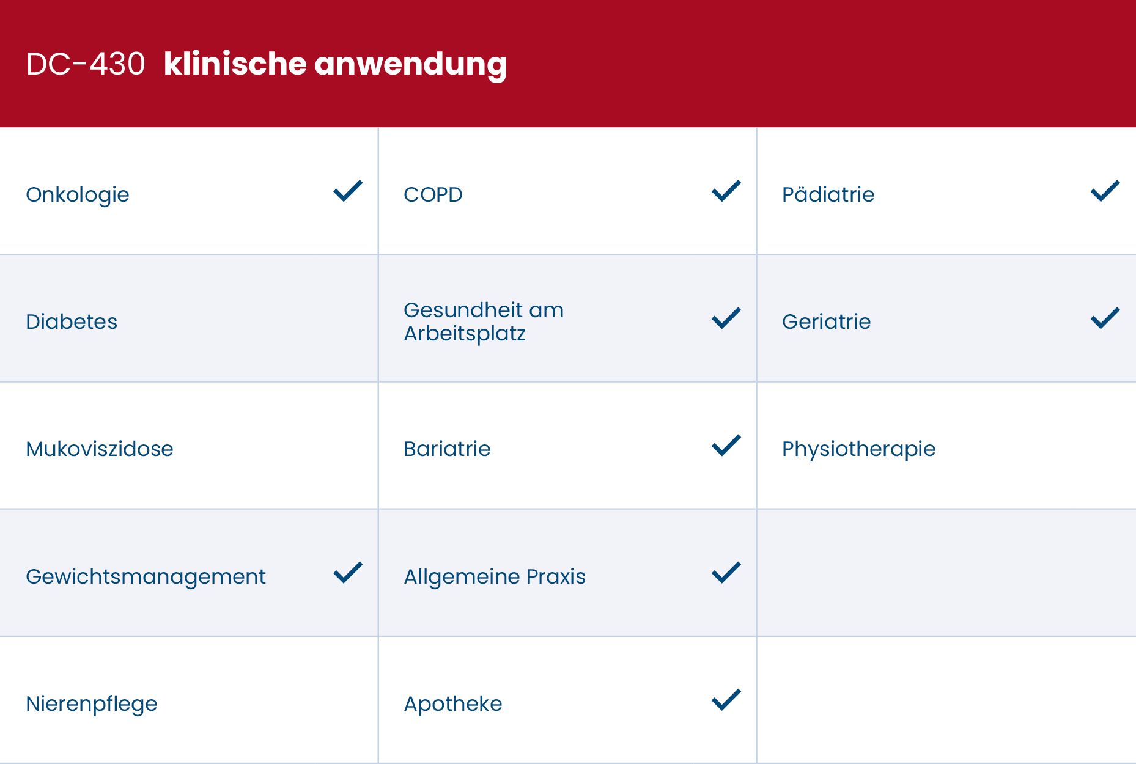Select the Pädiatrie text
1136x764 pixels.
click(828, 194)
